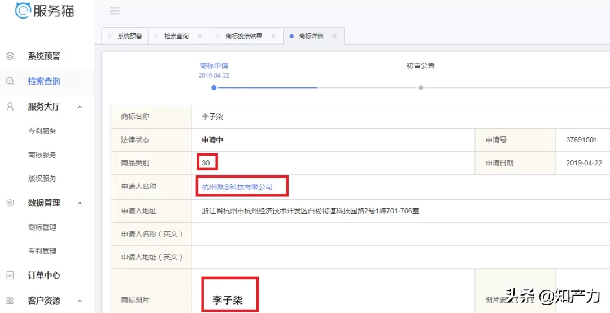Click the 服务大厅 person icon
This screenshot has width=610, height=313.
pos(10,107)
